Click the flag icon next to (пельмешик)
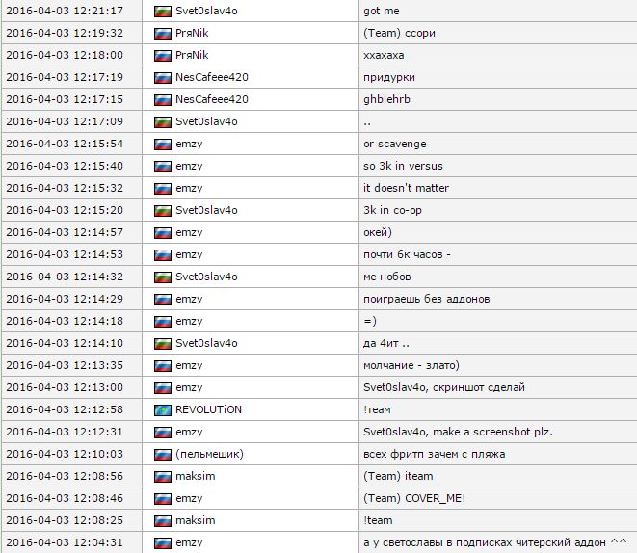This screenshot has width=637, height=553. (162, 454)
